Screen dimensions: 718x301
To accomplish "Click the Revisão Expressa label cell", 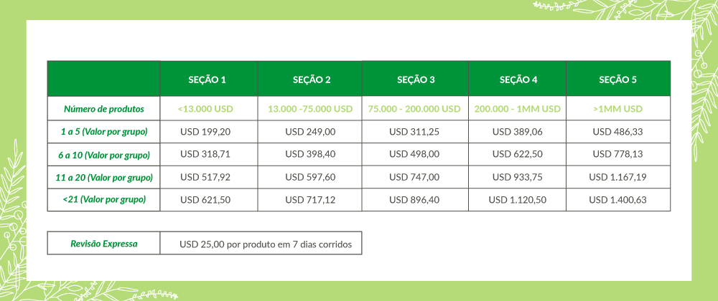I will tap(104, 244).
